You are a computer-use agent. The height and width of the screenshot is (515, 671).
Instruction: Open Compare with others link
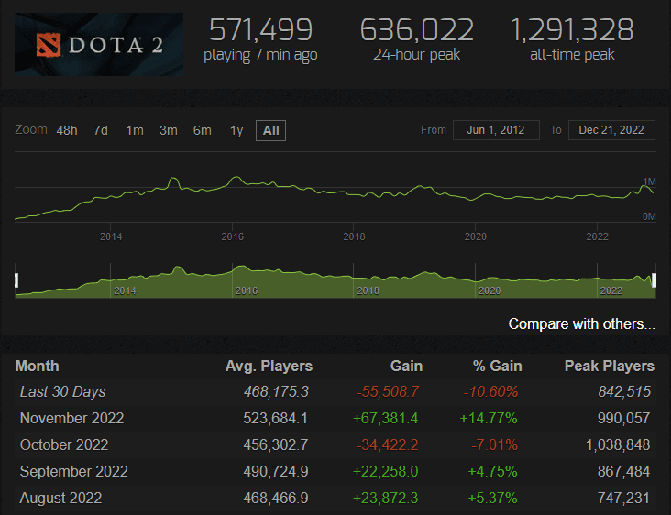coord(582,324)
